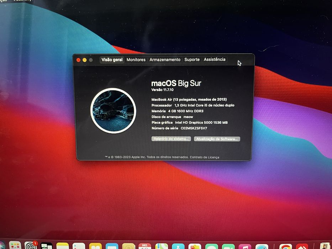Switch to the Visão geral tab
The image size is (332, 249).
[112, 60]
